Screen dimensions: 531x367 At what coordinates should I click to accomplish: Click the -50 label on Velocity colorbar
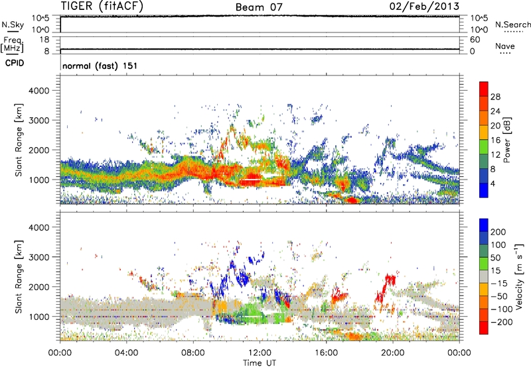coord(499,296)
